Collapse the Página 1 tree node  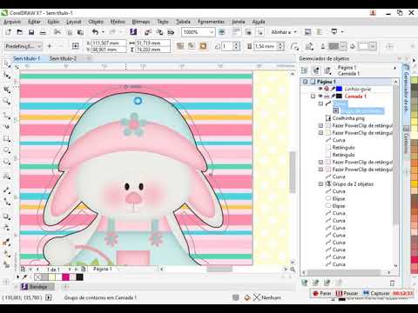(x=305, y=82)
